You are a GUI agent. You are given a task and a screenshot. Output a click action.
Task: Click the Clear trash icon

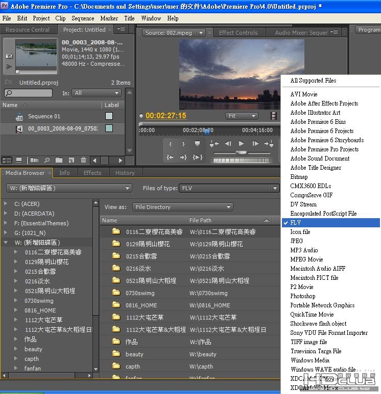pos(83,160)
